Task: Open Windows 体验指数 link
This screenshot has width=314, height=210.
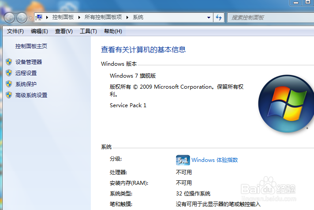Action: coord(214,160)
